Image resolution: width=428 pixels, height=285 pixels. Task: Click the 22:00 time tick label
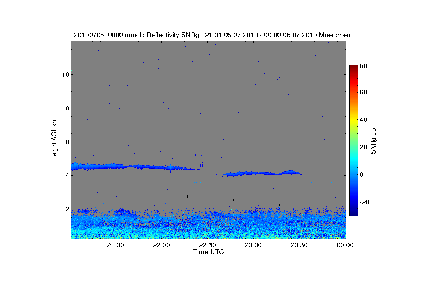(x=162, y=245)
